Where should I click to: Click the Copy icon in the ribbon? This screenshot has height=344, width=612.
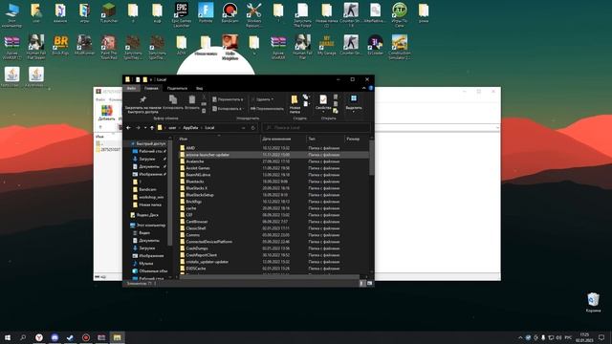click(x=173, y=99)
